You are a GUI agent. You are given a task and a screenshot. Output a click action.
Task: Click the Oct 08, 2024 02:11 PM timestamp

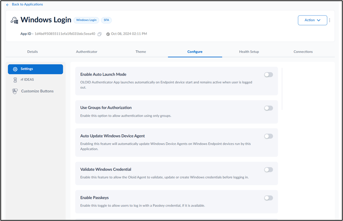(x=129, y=34)
